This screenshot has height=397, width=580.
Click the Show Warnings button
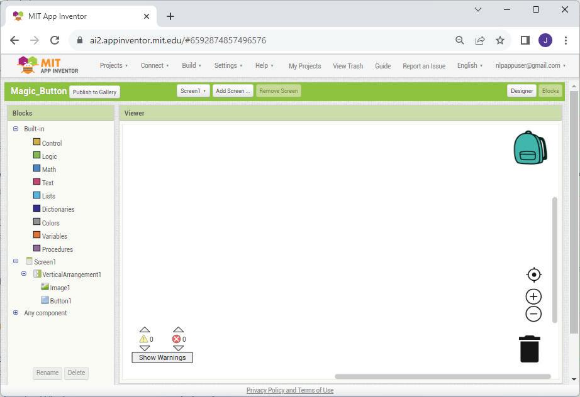click(x=162, y=357)
